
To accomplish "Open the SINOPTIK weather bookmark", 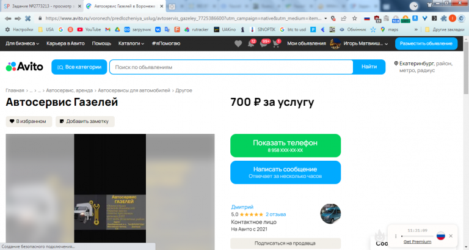I will pos(263,29).
